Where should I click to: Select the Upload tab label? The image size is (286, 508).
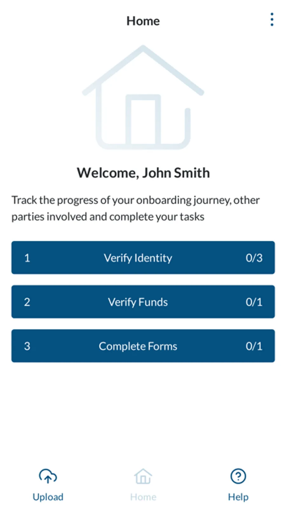click(x=48, y=497)
